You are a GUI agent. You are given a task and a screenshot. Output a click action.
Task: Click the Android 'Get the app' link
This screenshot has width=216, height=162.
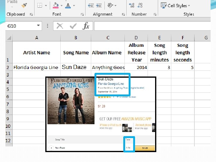click(x=141, y=128)
